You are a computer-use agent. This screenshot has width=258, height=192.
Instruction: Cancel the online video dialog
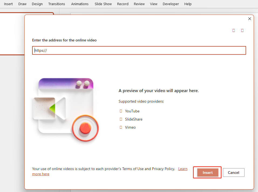233,172
